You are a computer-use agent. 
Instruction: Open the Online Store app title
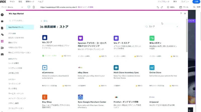[x=155, y=72]
